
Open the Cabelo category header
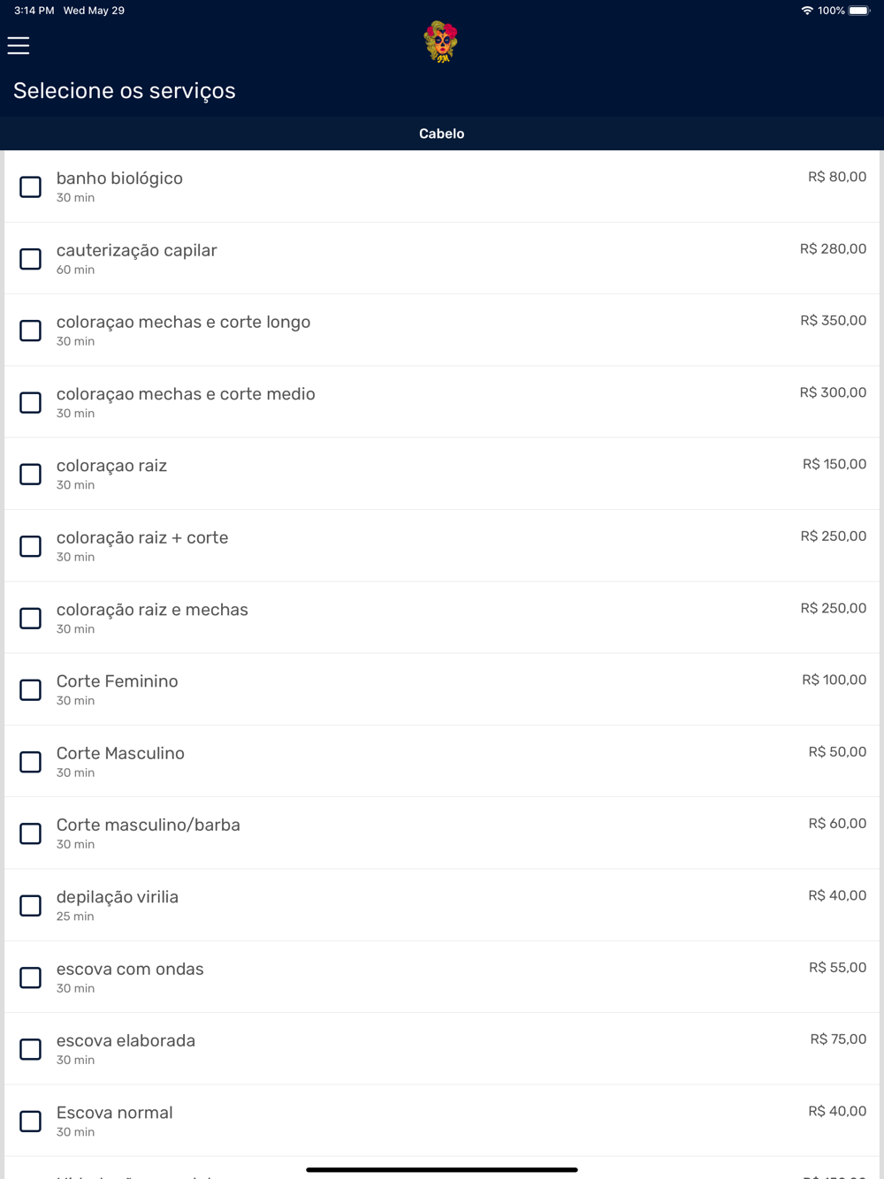pos(442,133)
